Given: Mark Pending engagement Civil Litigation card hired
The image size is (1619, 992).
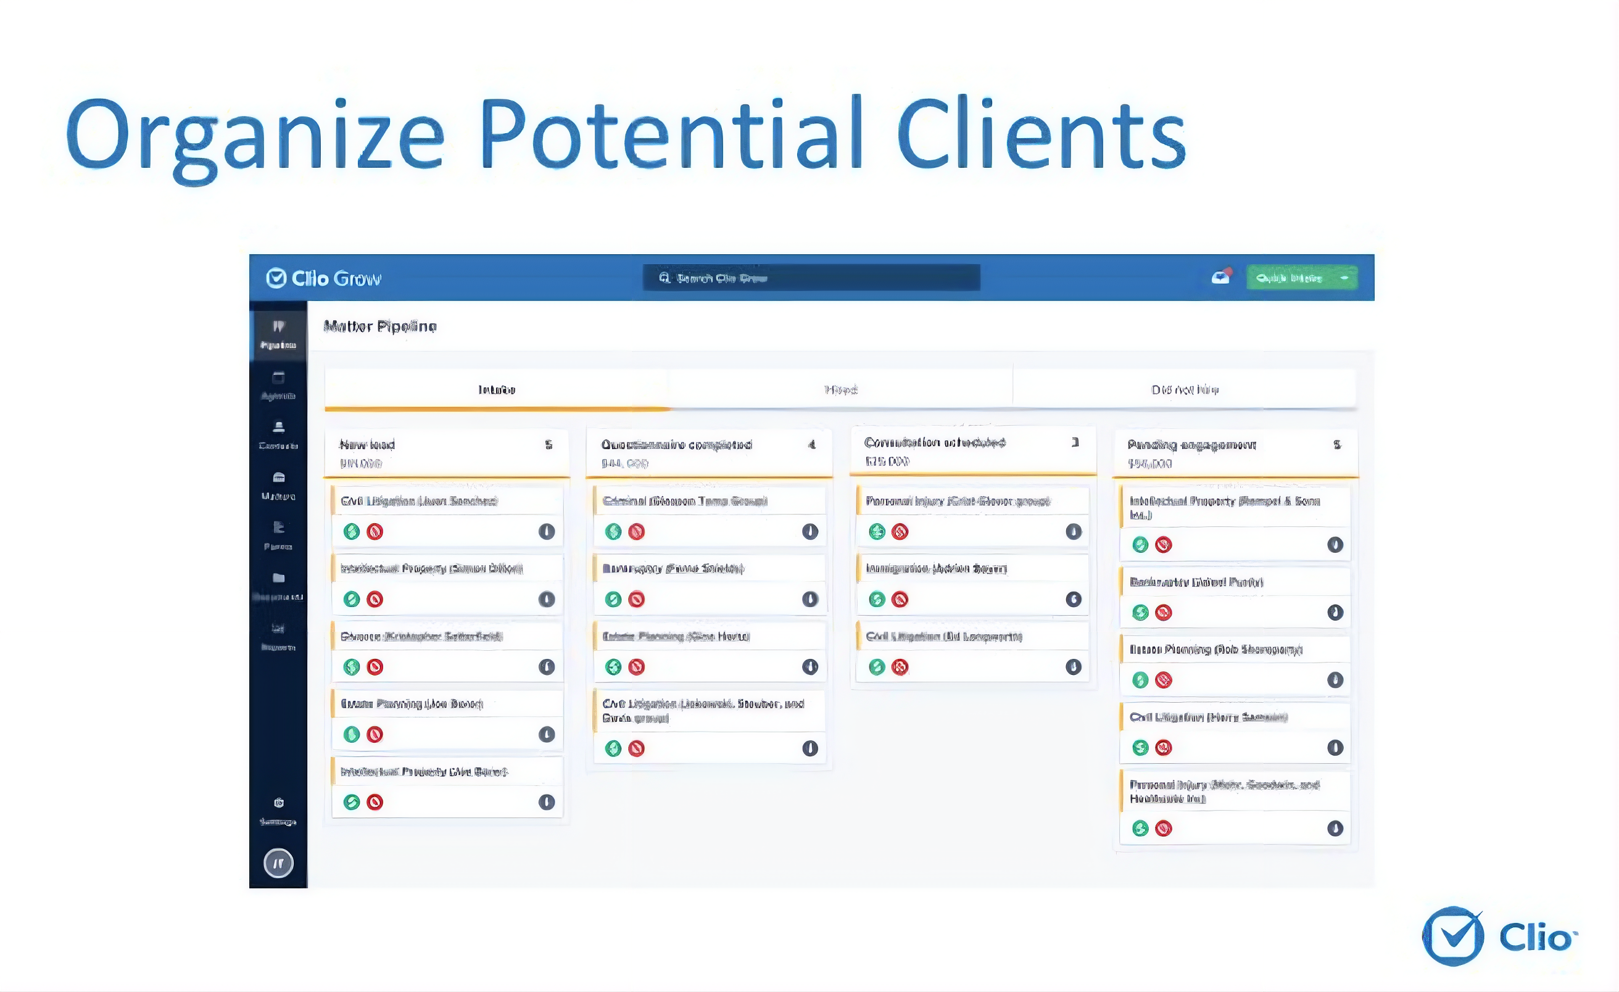Looking at the screenshot, I should (1141, 748).
